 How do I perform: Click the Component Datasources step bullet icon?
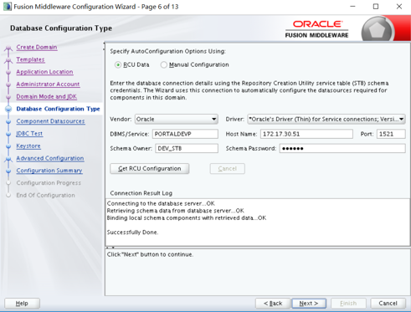(8, 121)
